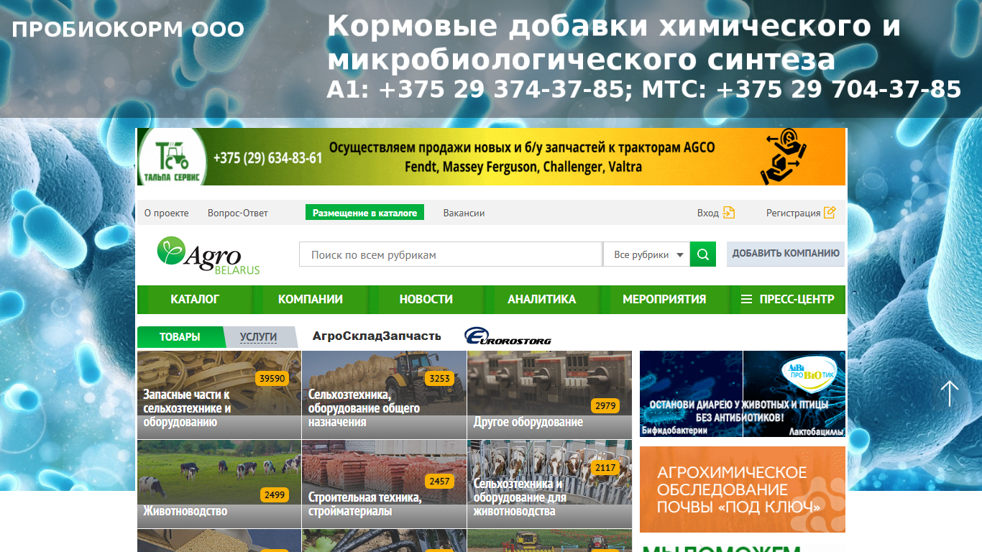Click the login arrow icon next to Вход
The height and width of the screenshot is (552, 982).
pyautogui.click(x=729, y=213)
